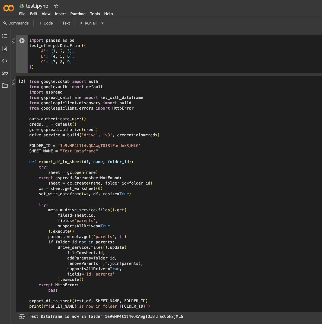Click the output toggle icon below cell 2
This screenshot has height=324, width=322.
click(22, 317)
